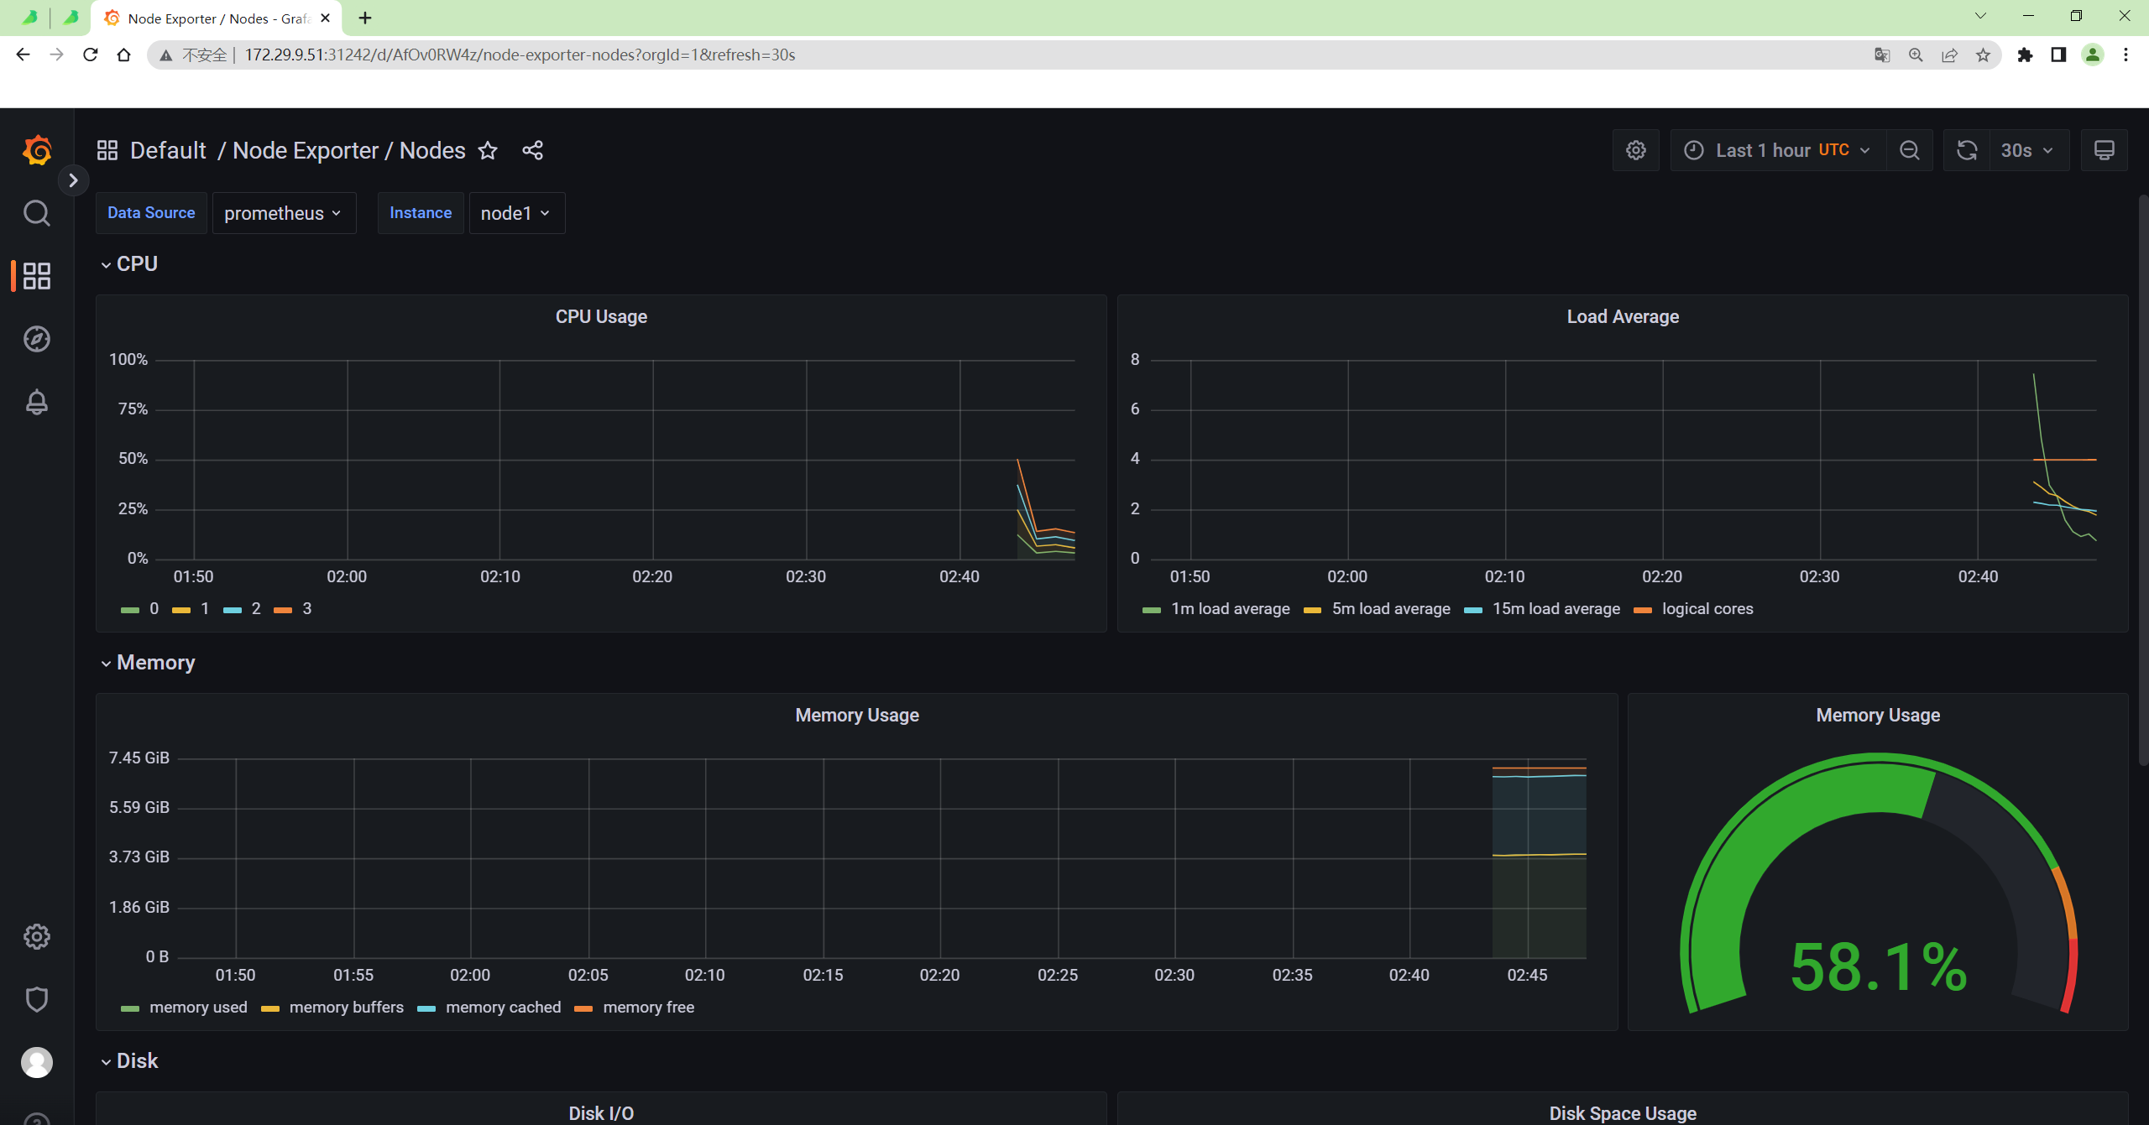Open a new browser tab

(x=365, y=18)
